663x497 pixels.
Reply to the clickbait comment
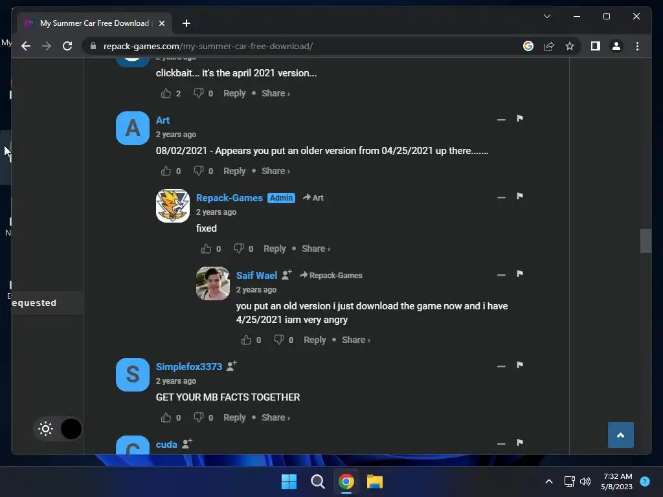click(x=234, y=93)
